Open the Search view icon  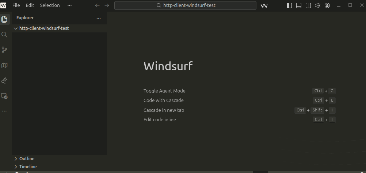click(x=4, y=35)
